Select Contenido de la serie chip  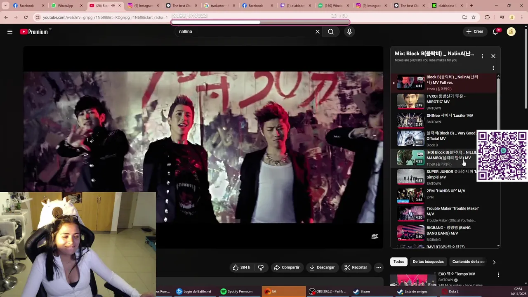pos(469,262)
